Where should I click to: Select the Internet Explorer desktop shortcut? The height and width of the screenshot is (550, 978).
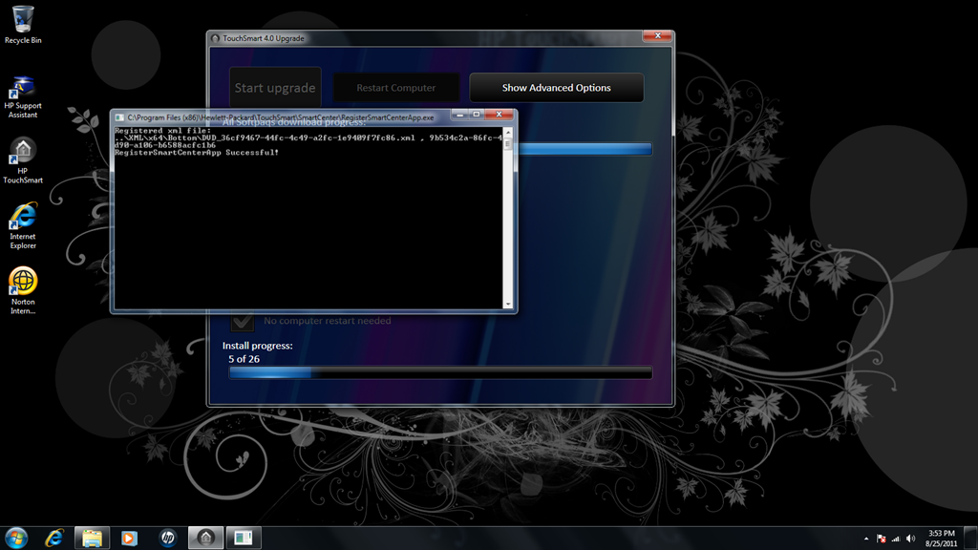(x=23, y=225)
